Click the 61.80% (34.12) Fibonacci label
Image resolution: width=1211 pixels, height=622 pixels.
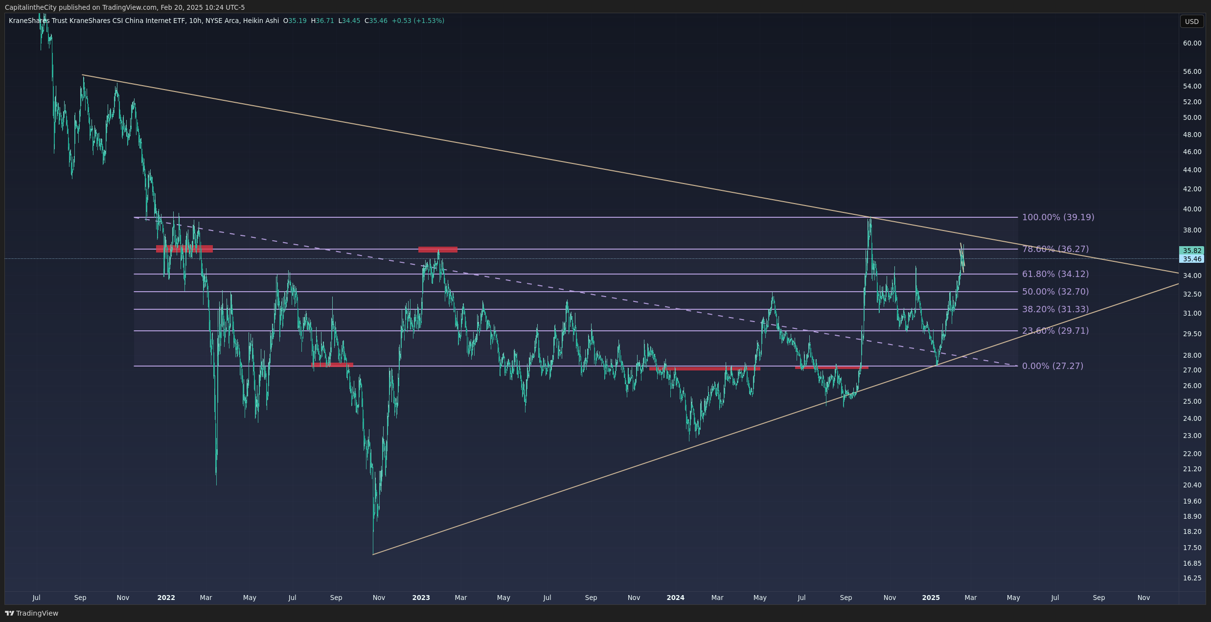1055,274
